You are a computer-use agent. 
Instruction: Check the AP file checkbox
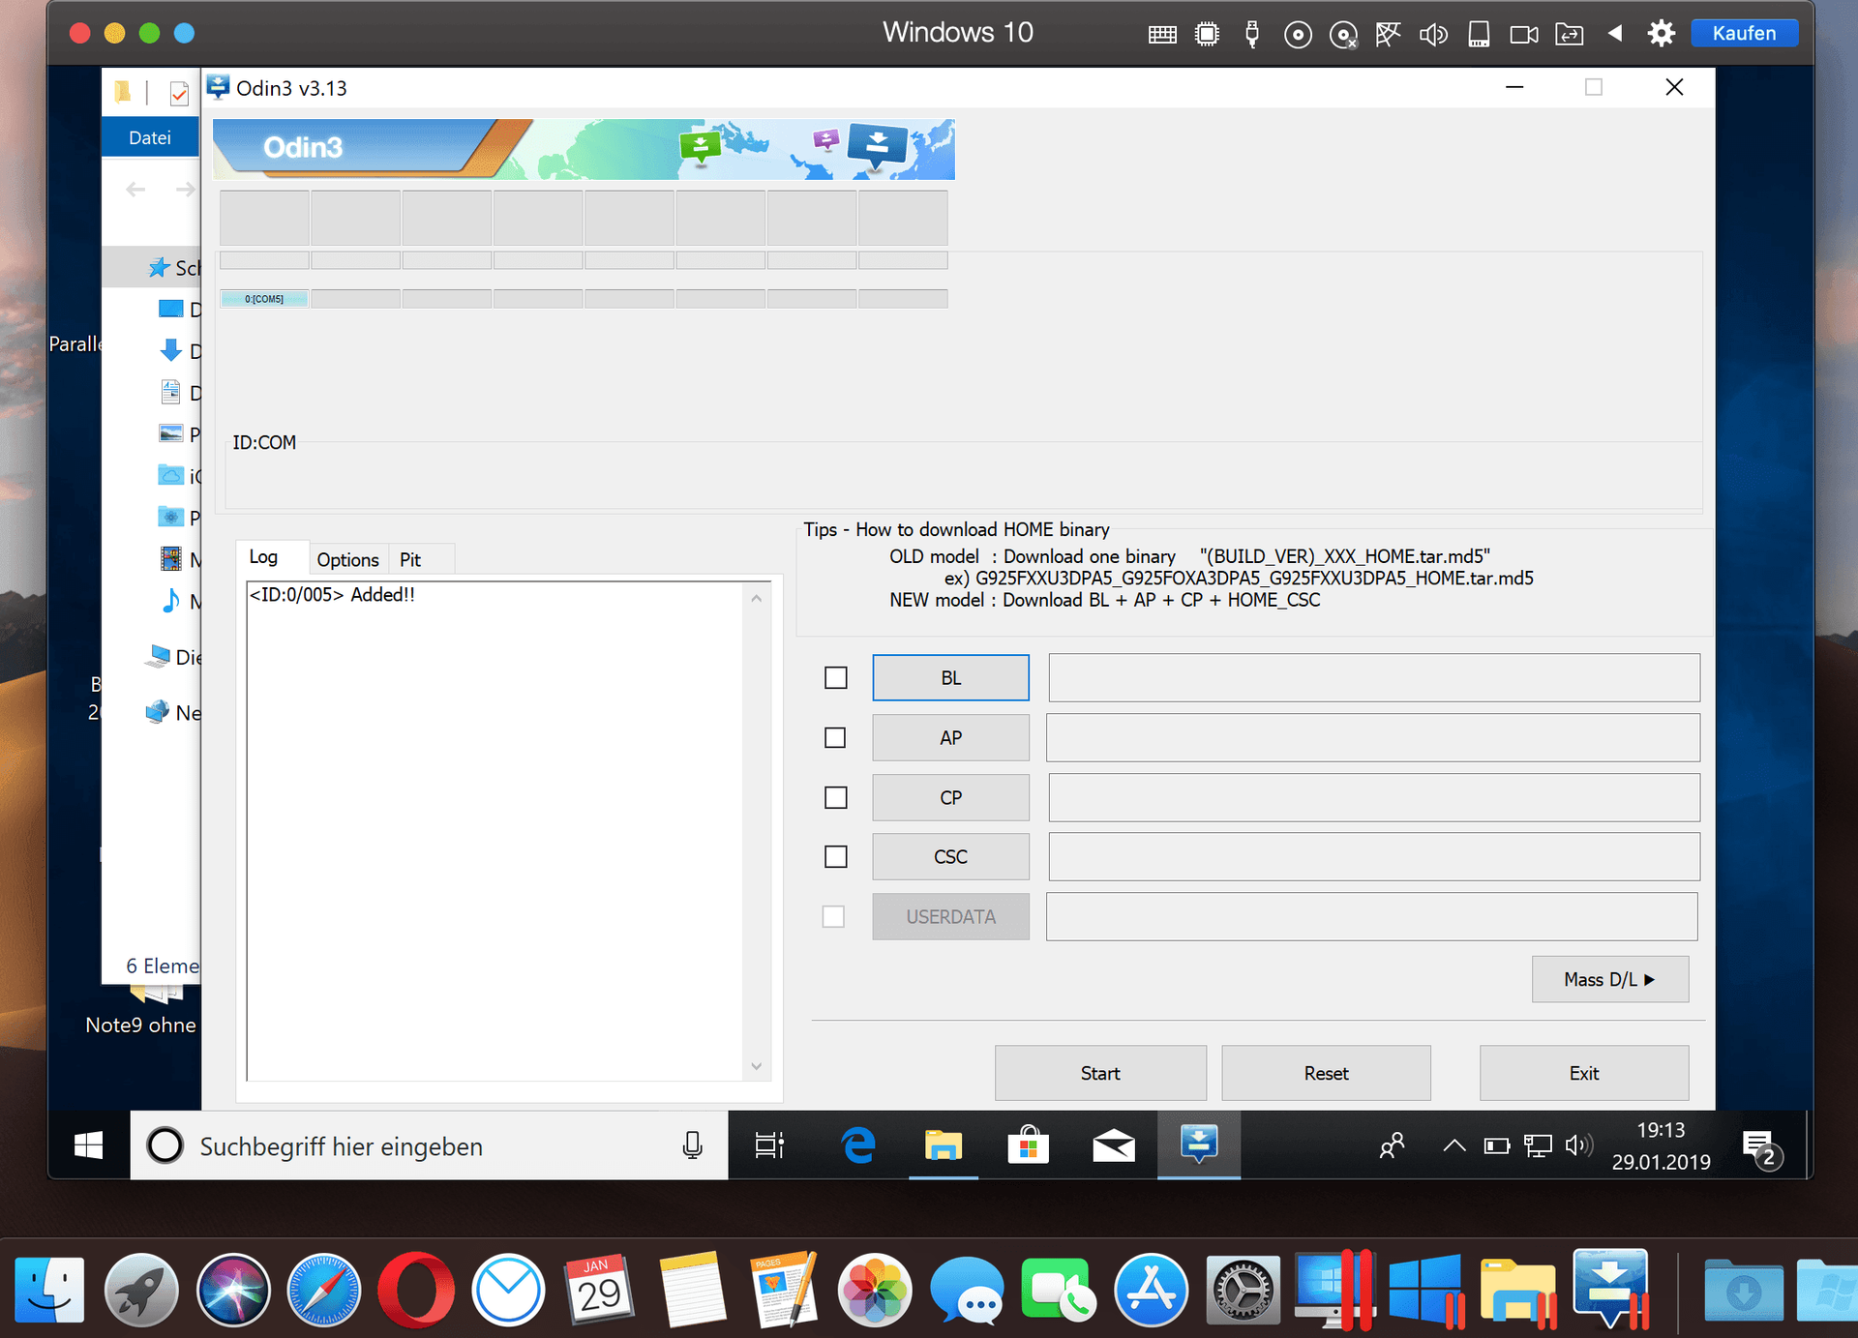836,738
